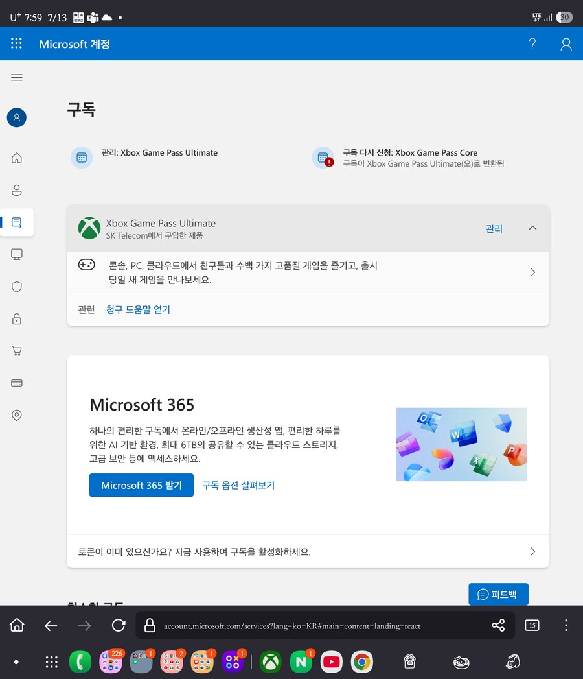Image resolution: width=583 pixels, height=679 pixels.
Task: Click the Microsoft 계정 header title
Action: (74, 44)
